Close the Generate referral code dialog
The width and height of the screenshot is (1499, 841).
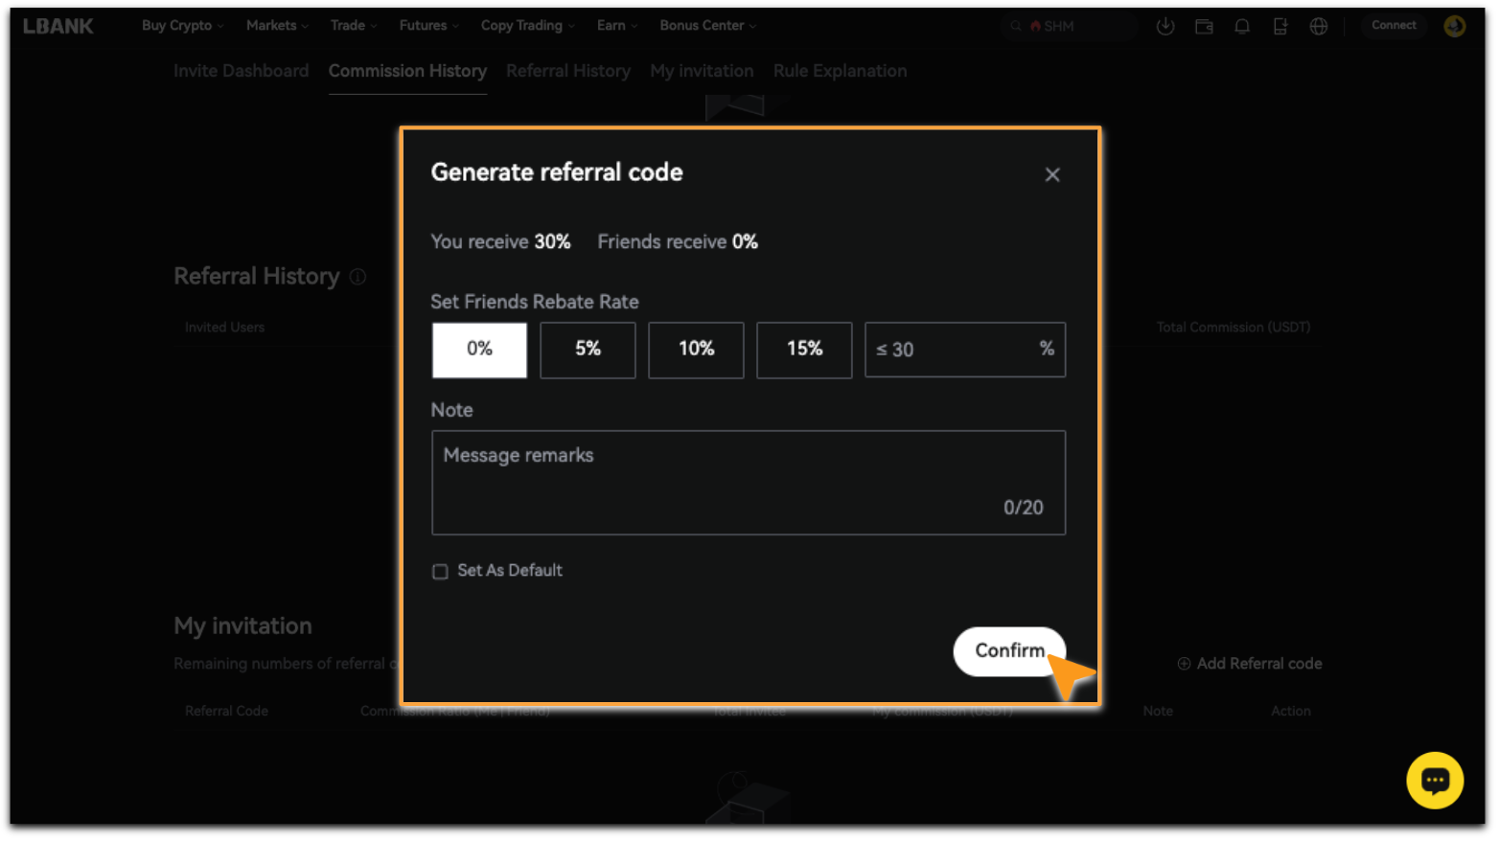pos(1051,174)
